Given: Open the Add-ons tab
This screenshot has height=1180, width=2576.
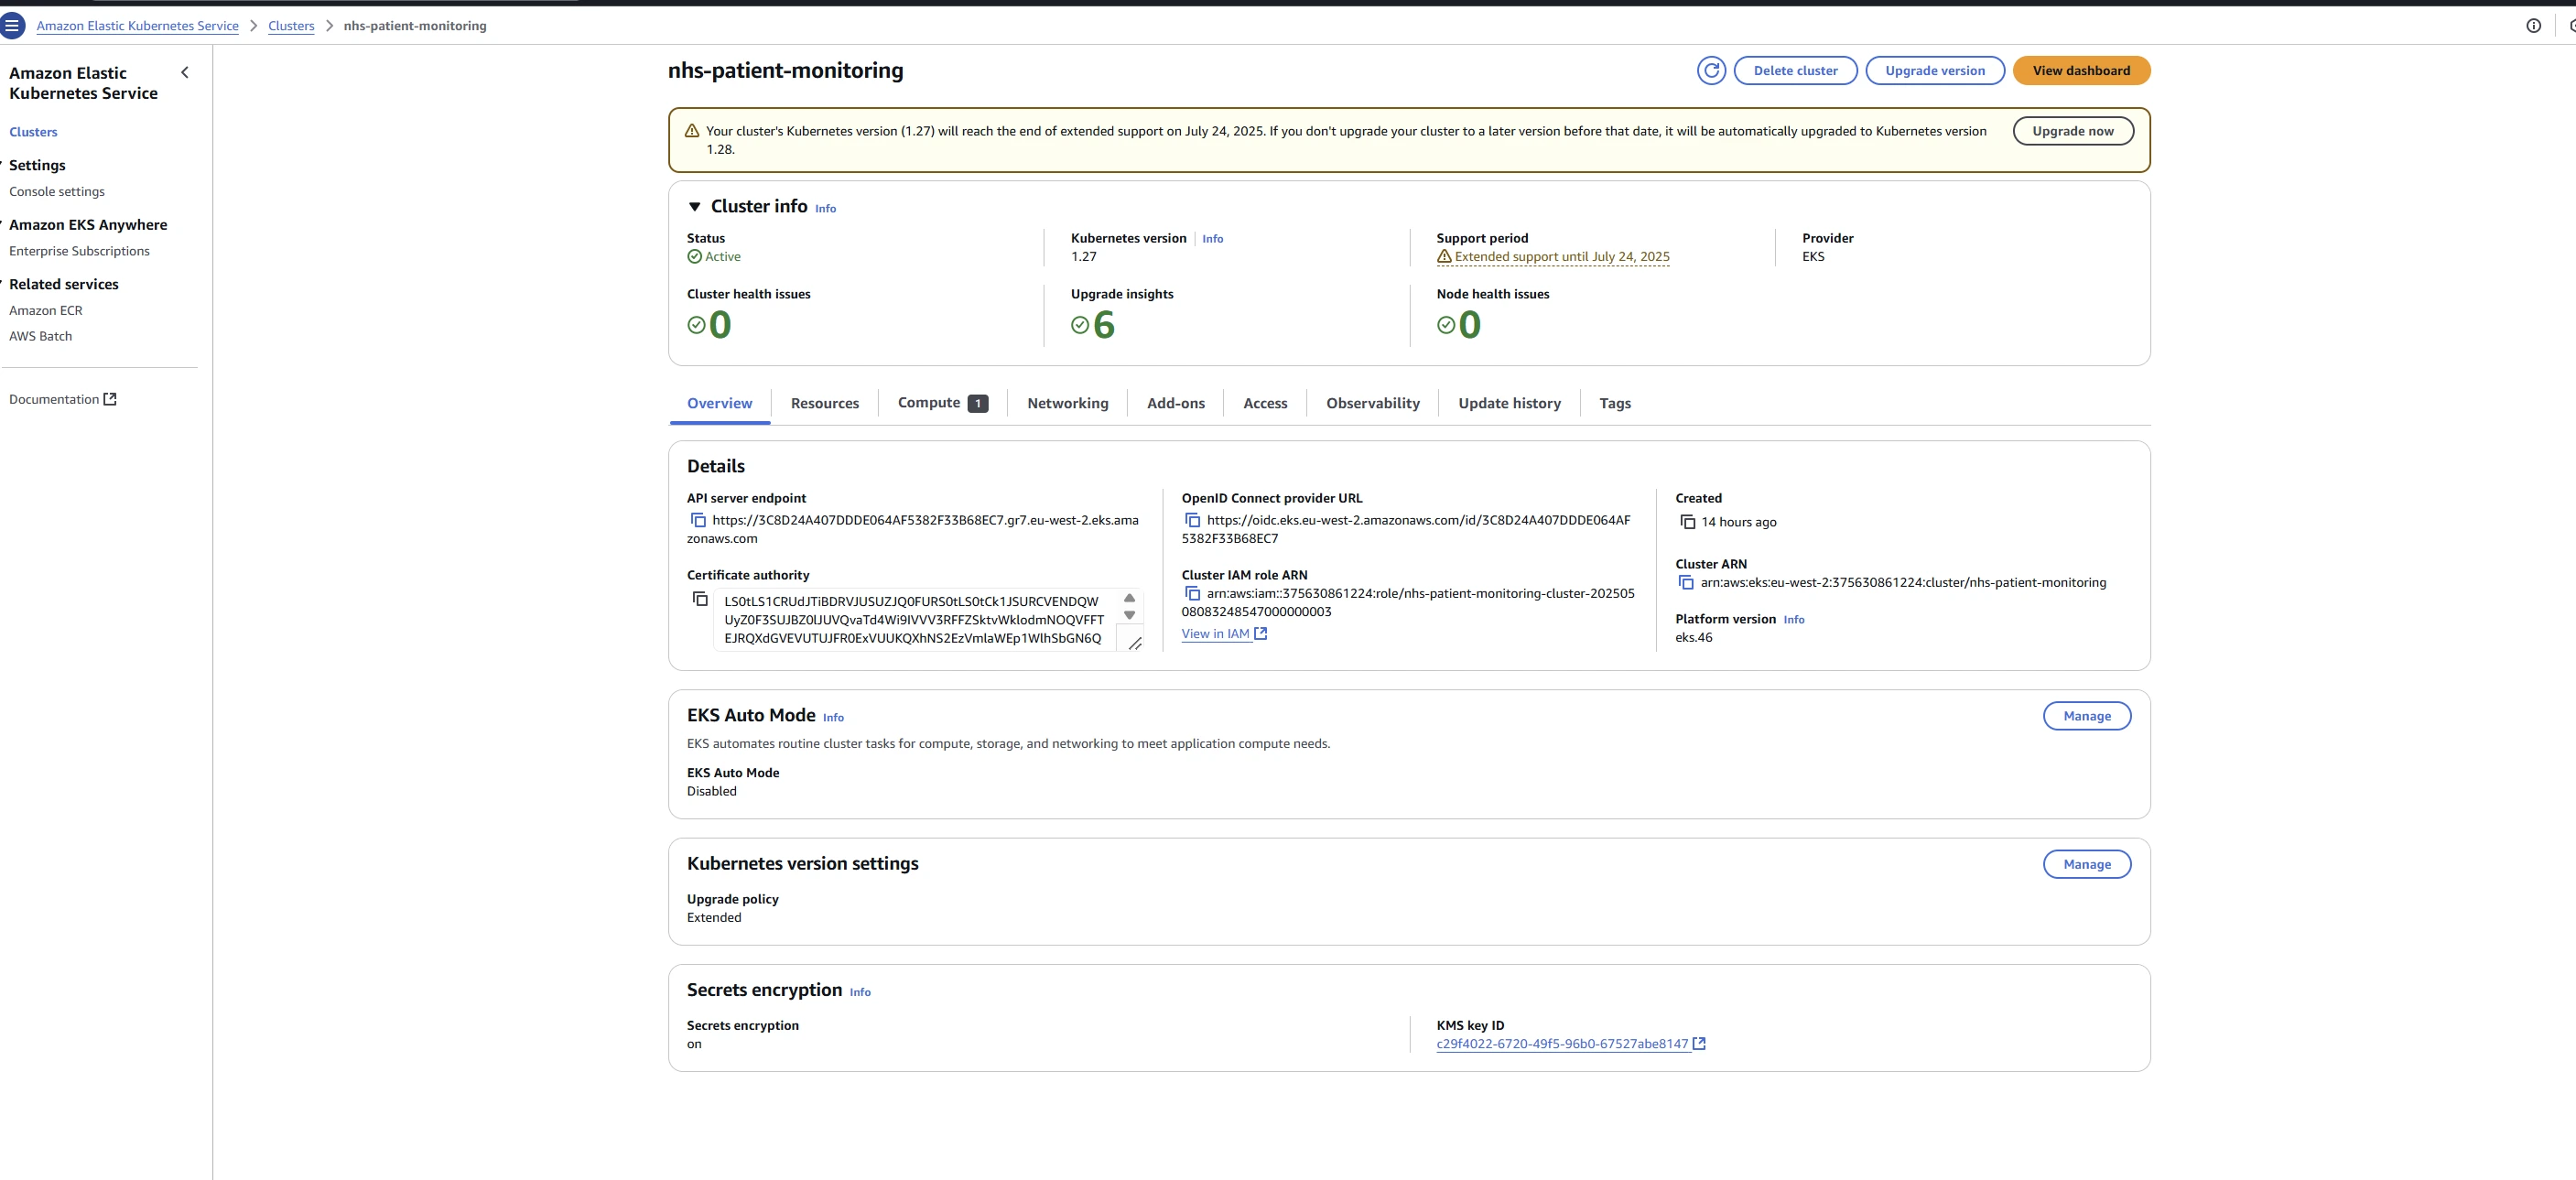Looking at the screenshot, I should click(x=1175, y=403).
